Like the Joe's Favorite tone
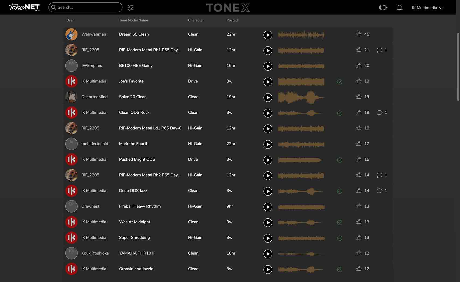460x282 pixels. coord(359,81)
